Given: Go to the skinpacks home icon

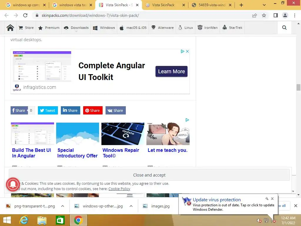Looking at the screenshot, I should point(10,28).
